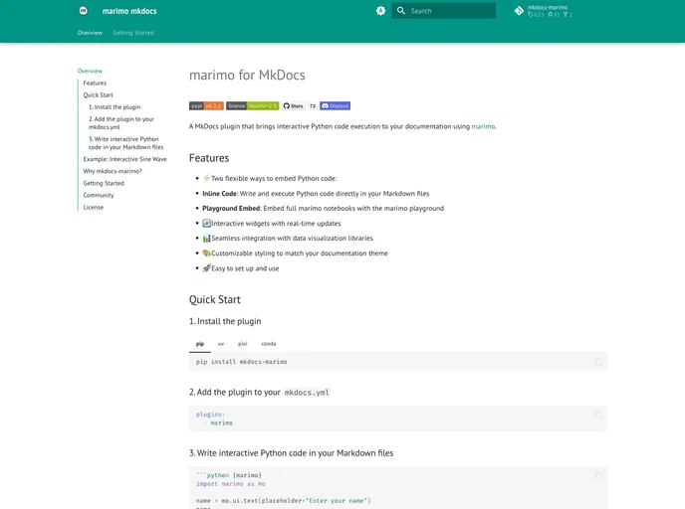
Task: Copy the plugins yaml code block
Action: [x=598, y=414]
